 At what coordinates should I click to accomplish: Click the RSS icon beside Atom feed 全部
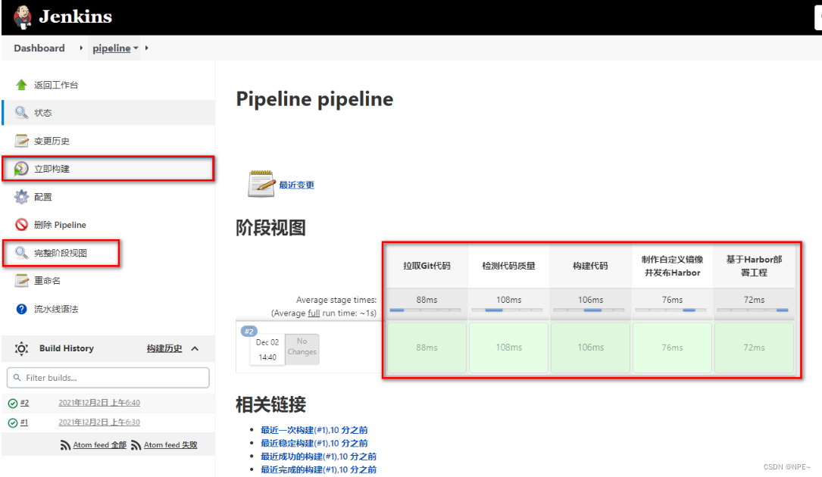[65, 445]
